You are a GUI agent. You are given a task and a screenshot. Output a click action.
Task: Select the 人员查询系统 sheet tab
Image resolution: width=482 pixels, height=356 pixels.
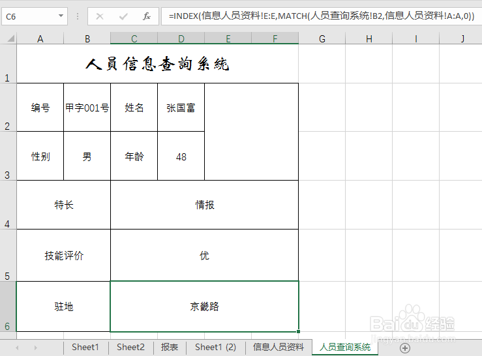point(345,348)
